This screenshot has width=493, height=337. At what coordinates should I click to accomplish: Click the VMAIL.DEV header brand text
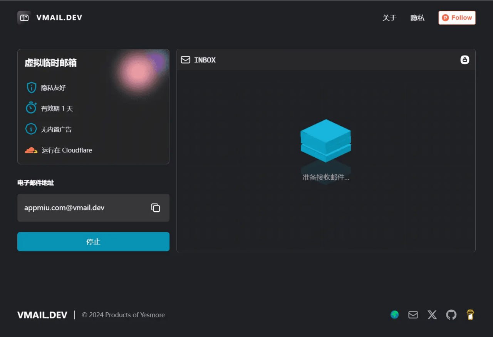pyautogui.click(x=59, y=17)
